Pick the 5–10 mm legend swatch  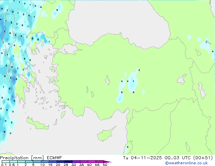(37, 162)
